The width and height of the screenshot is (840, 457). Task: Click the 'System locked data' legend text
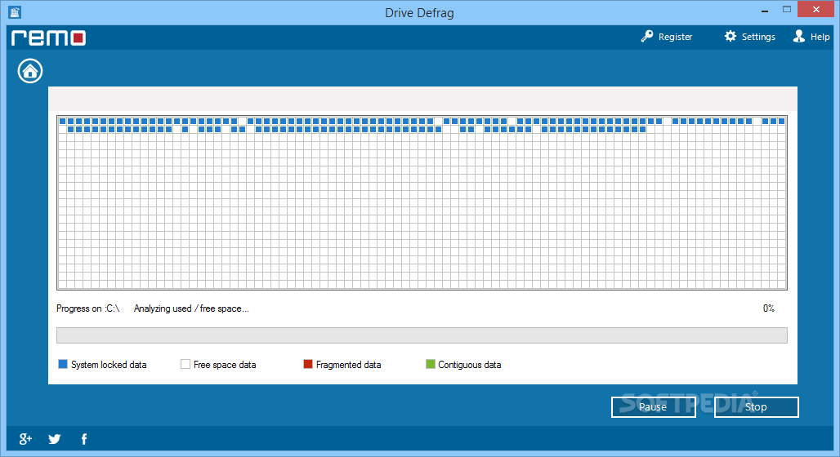109,365
